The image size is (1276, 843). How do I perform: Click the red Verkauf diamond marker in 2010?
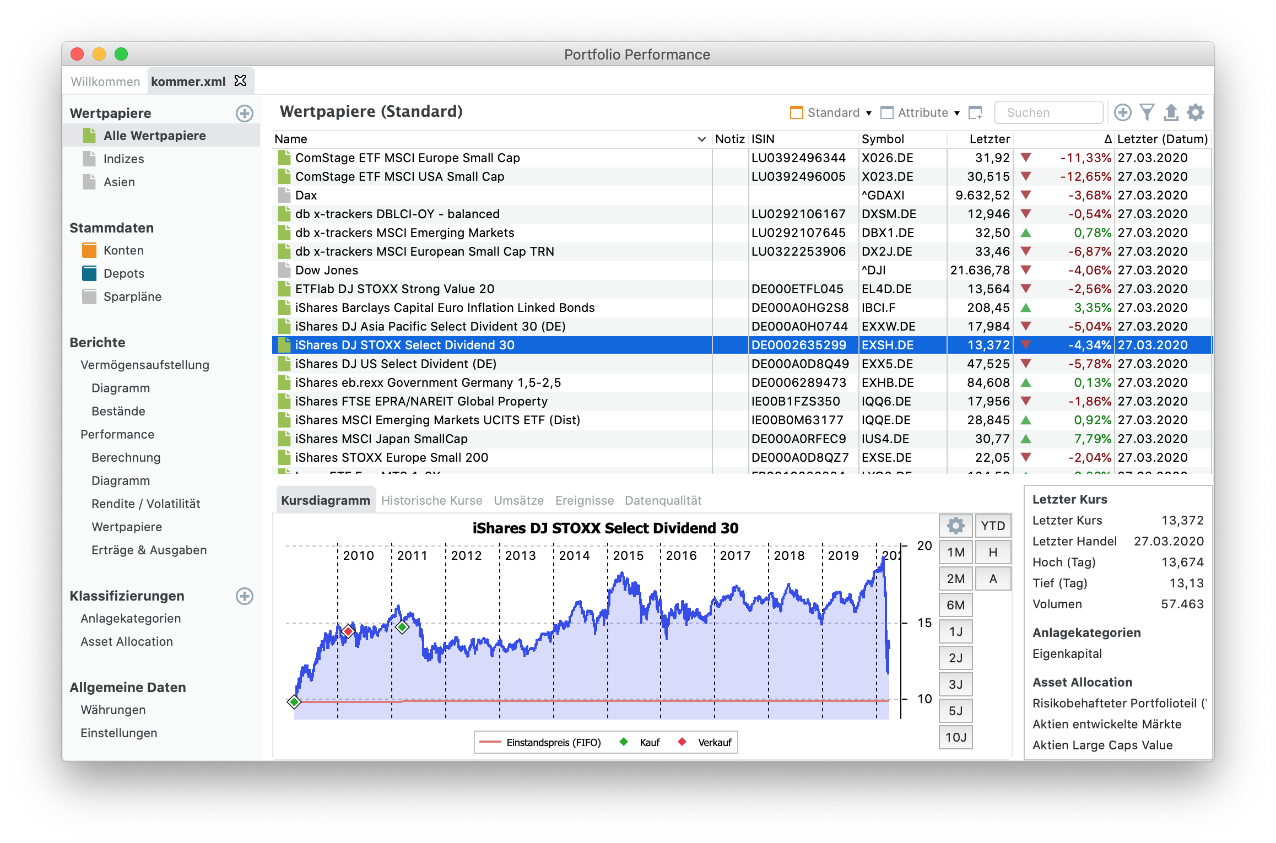point(348,631)
